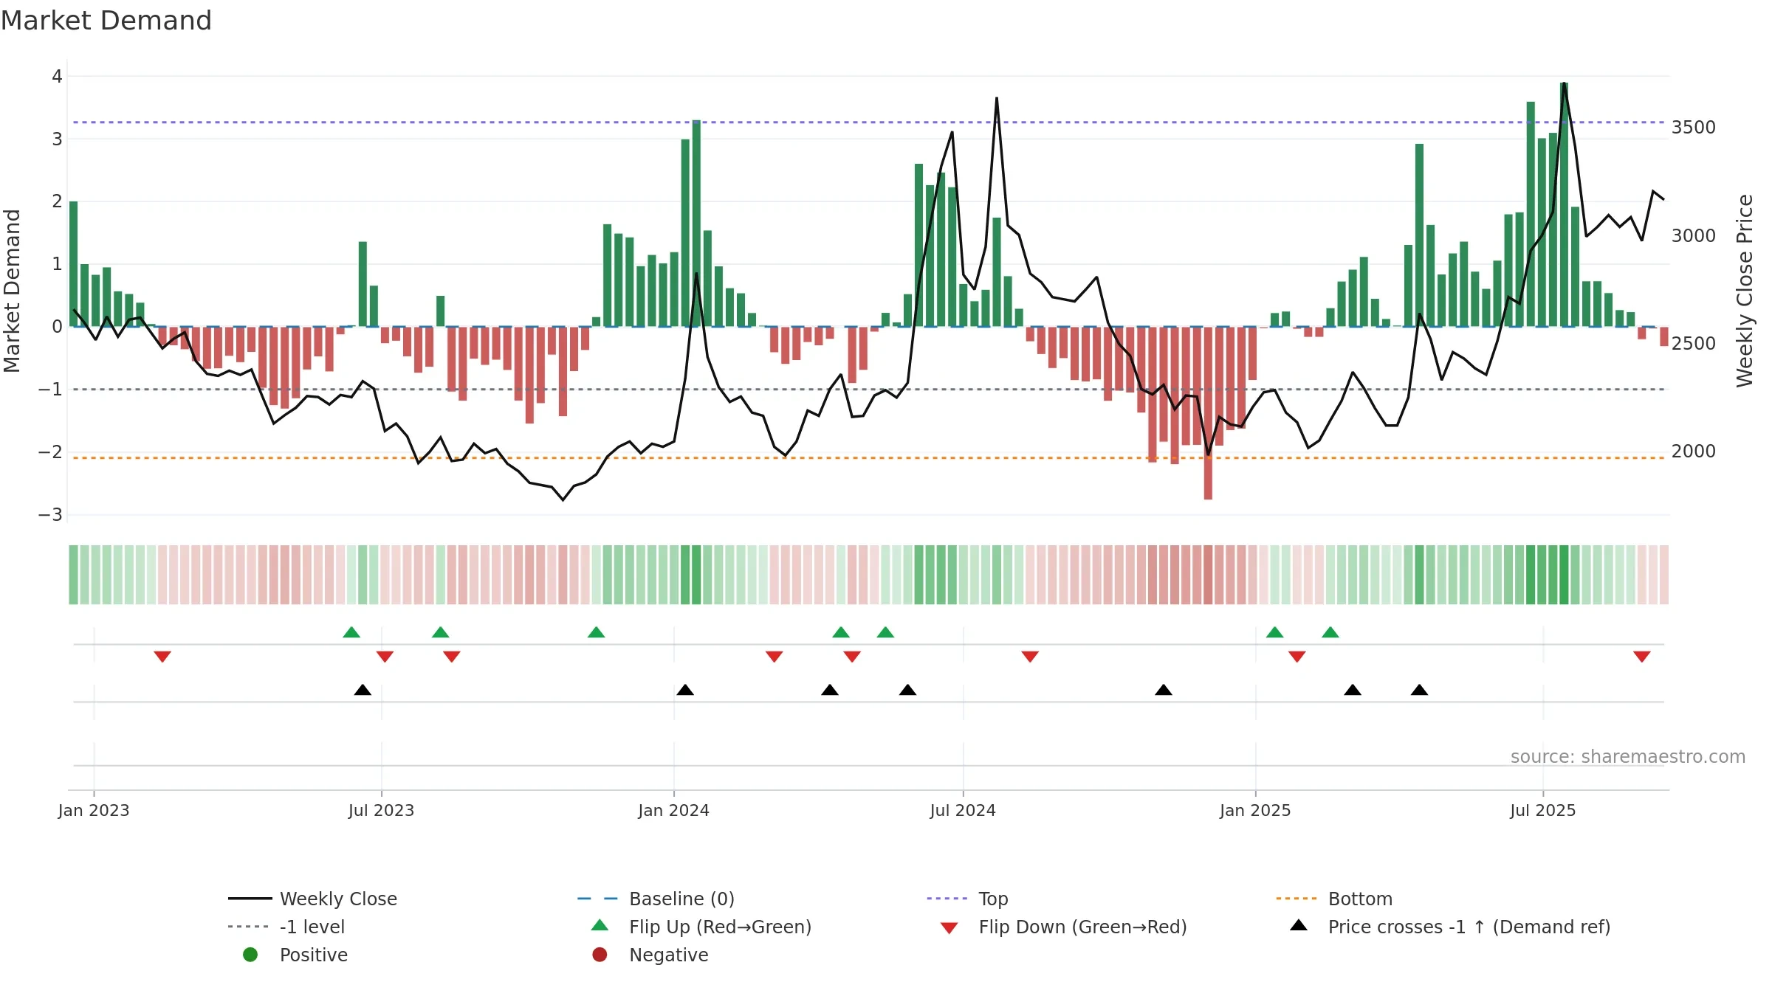Image resolution: width=1772 pixels, height=996 pixels.
Task: Click the red flip-down marker in February 2023
Action: pos(162,657)
